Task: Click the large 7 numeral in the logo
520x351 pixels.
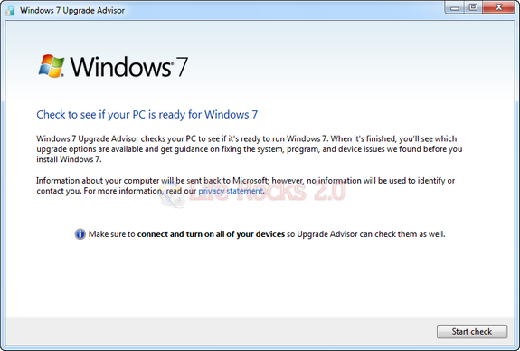Action: click(x=182, y=67)
